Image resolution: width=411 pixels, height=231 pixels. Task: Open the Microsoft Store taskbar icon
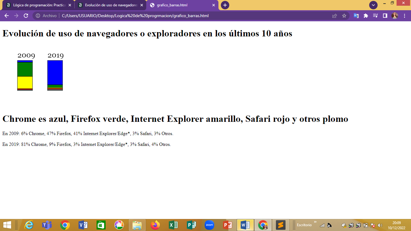point(101,225)
